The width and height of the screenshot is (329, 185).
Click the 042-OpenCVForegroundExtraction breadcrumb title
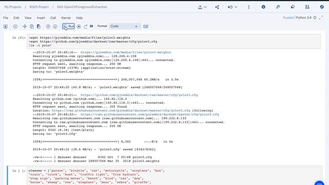82,7
